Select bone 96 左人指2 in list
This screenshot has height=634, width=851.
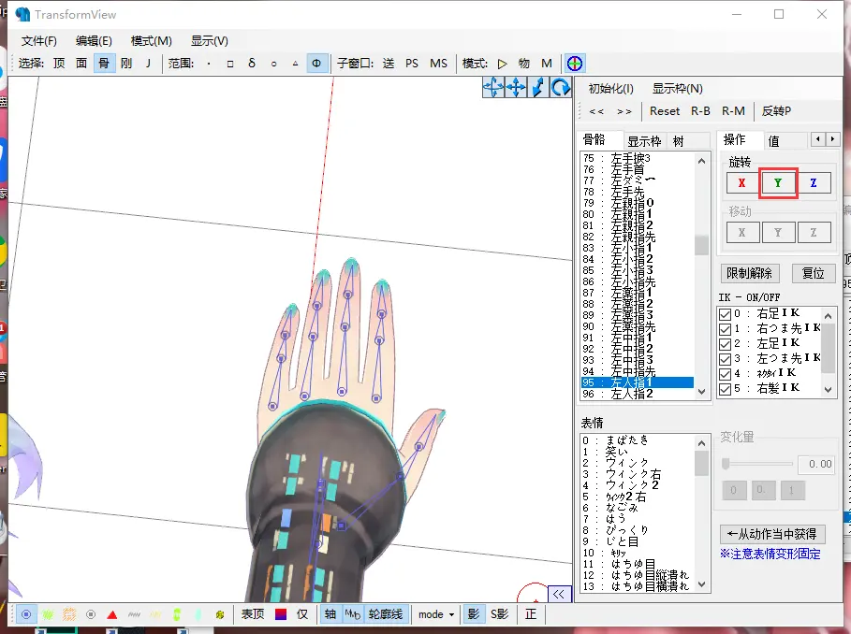point(638,394)
